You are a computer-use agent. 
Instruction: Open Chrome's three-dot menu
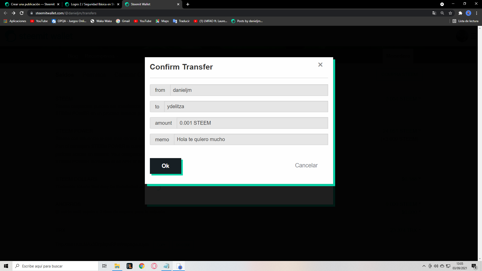pos(476,13)
